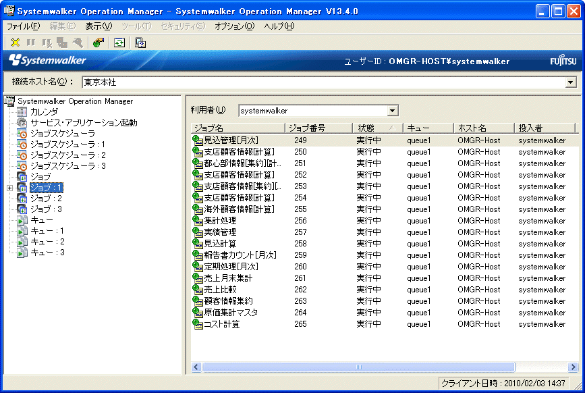Open the ファイル(F) menu
Image resolution: width=585 pixels, height=393 pixels.
point(23,26)
